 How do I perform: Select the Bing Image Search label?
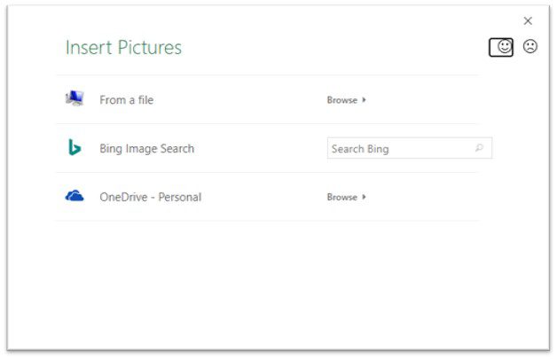[146, 148]
